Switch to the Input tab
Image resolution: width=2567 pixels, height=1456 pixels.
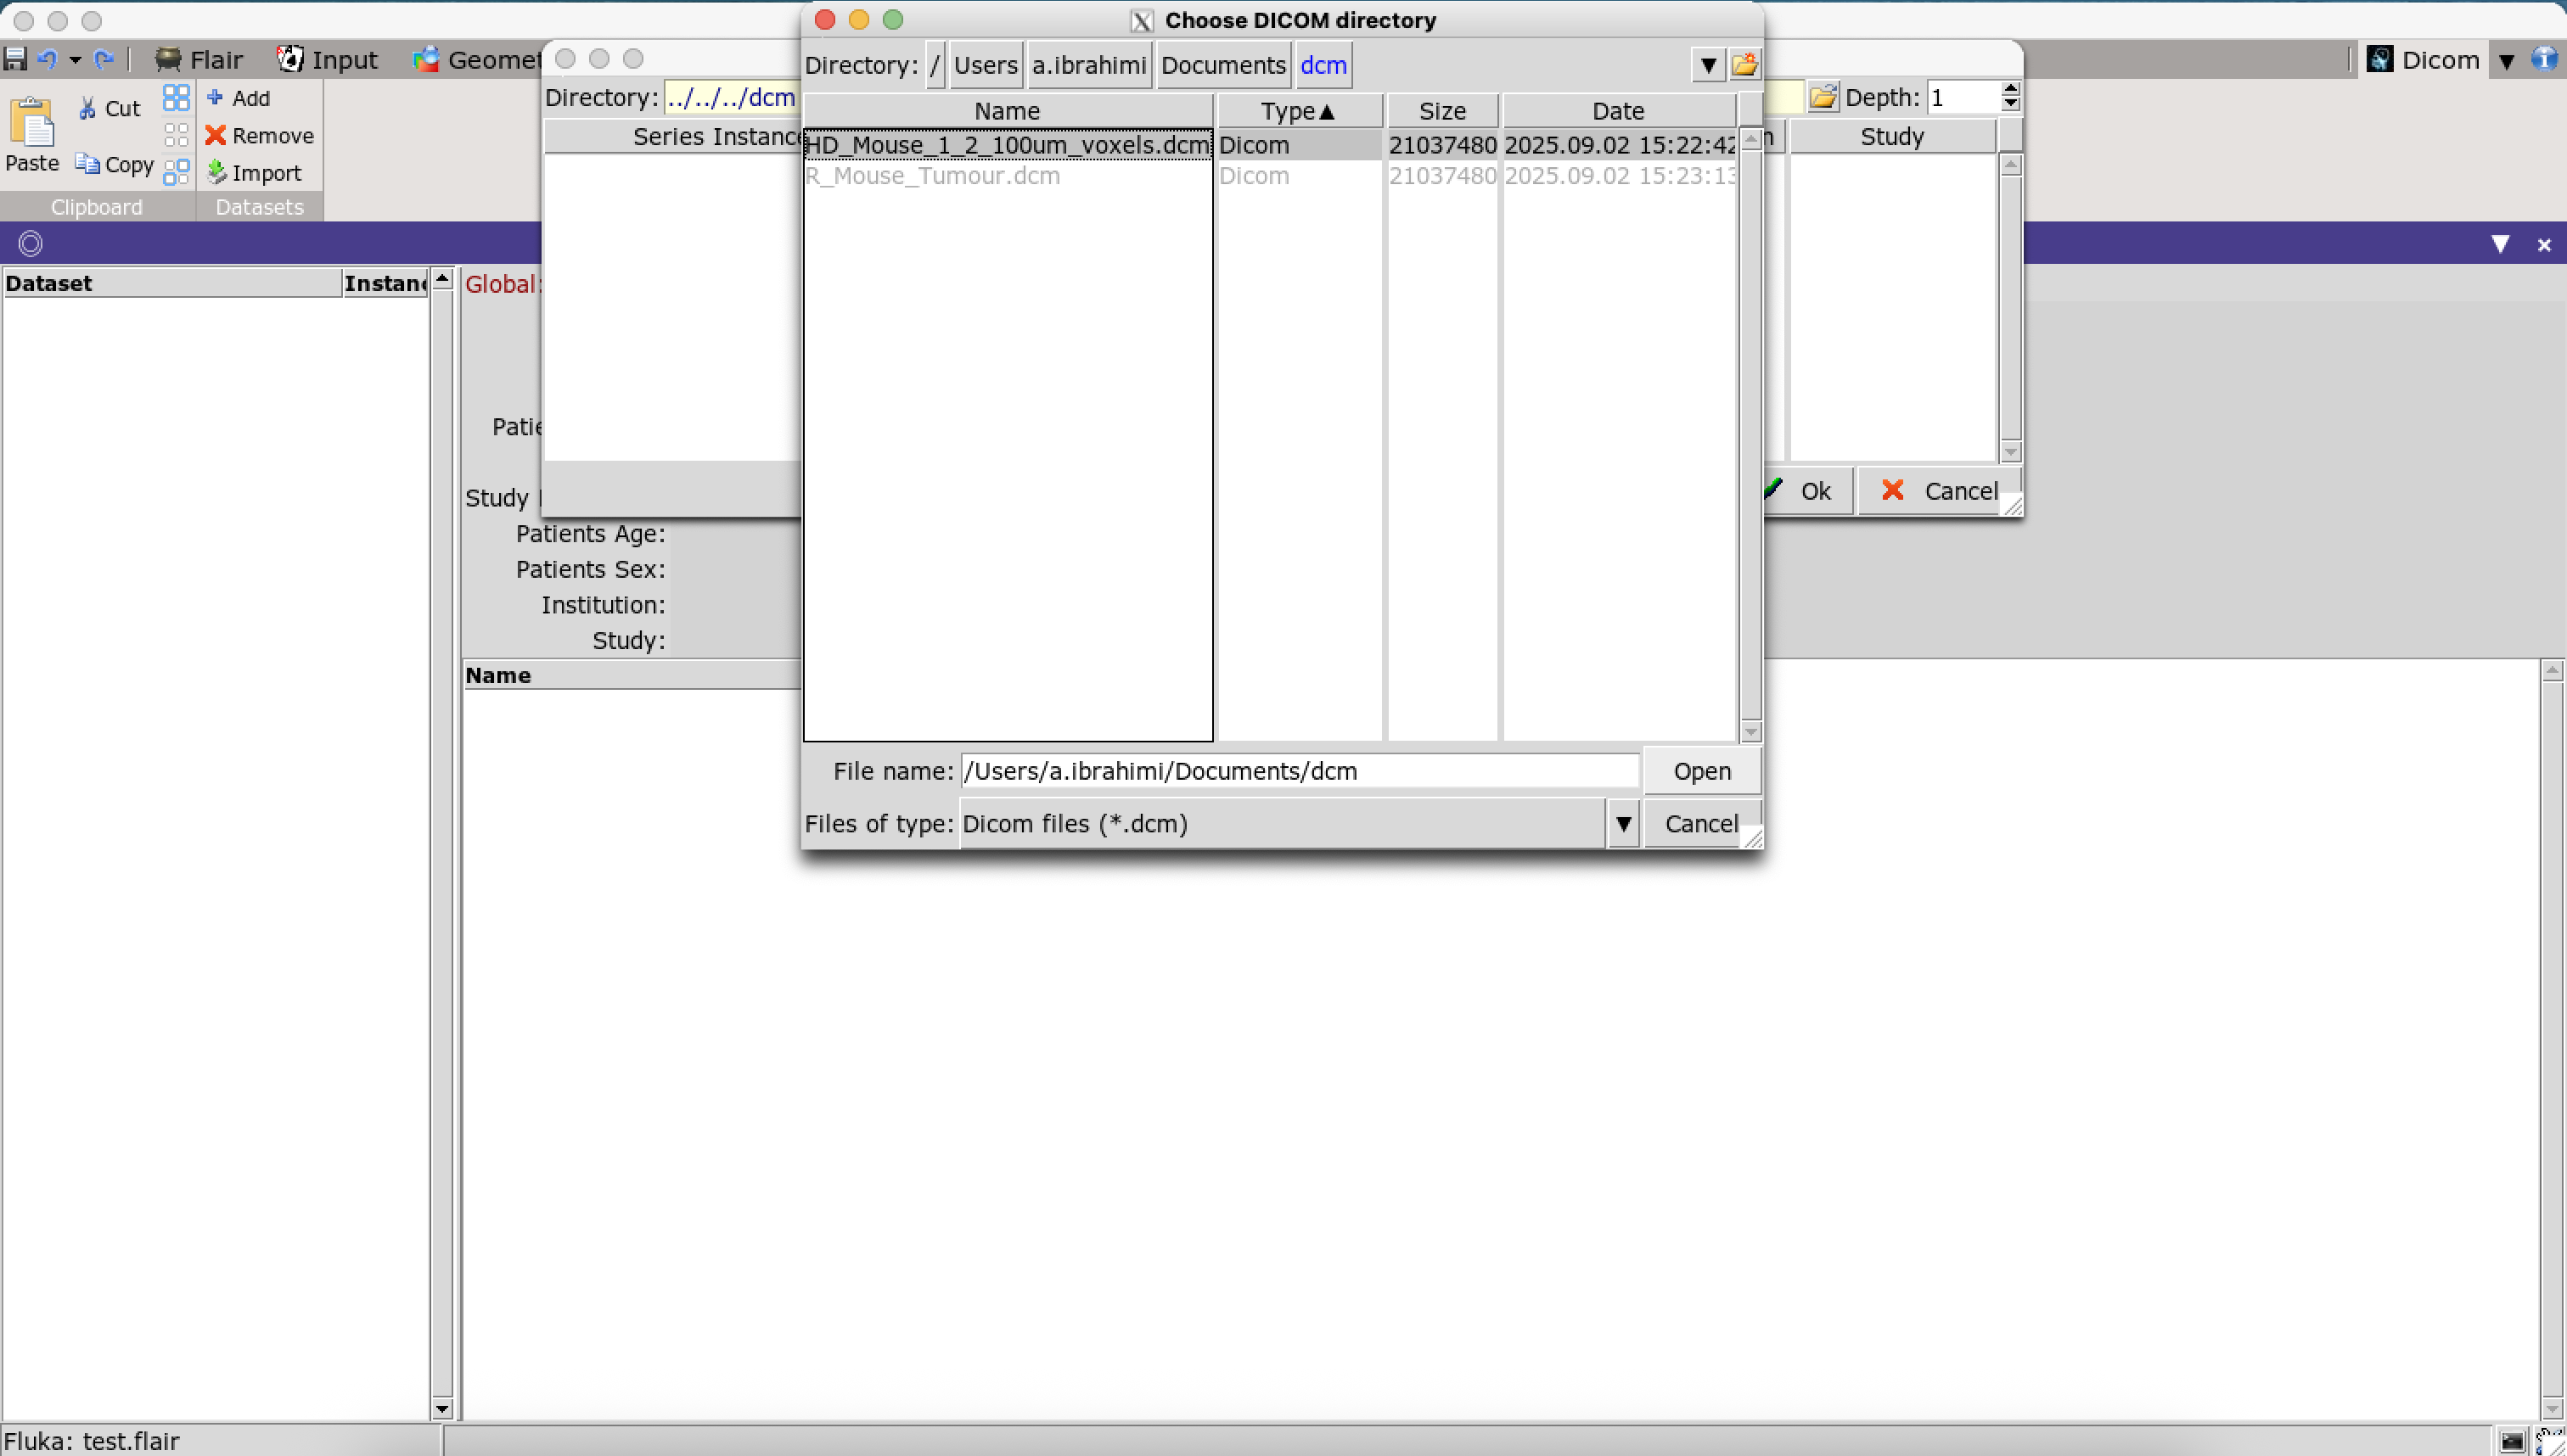pyautogui.click(x=327, y=60)
